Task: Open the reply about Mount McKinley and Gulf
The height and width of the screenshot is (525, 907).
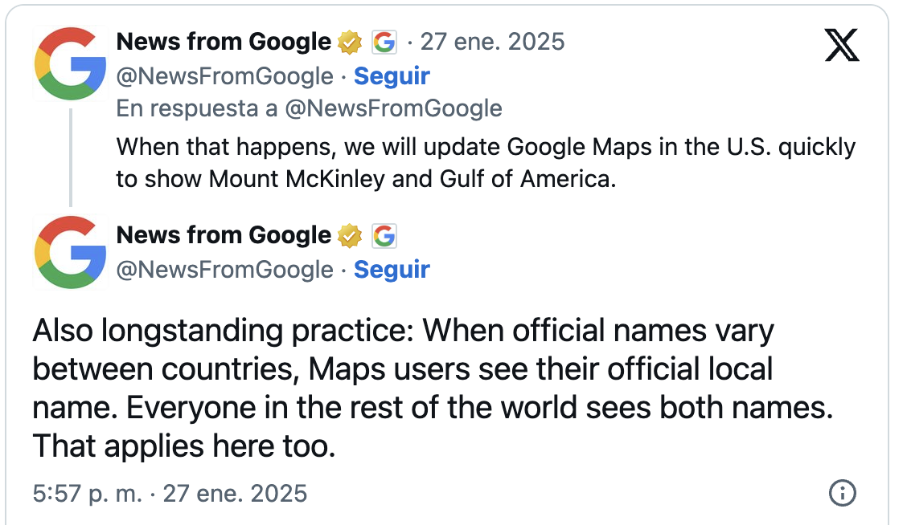Action: point(486,163)
